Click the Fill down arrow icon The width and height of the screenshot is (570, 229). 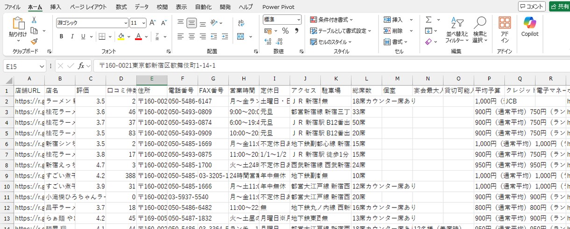pyautogui.click(x=428, y=31)
